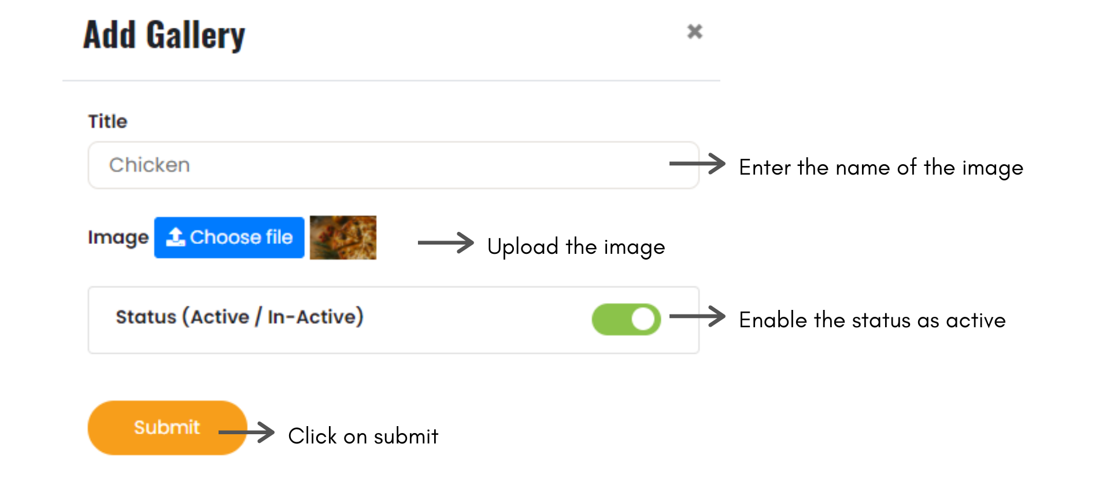
Task: Click the Status (Active / In-Active) label
Action: point(239,317)
